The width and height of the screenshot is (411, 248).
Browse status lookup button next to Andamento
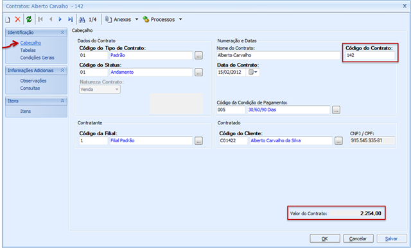198,72
